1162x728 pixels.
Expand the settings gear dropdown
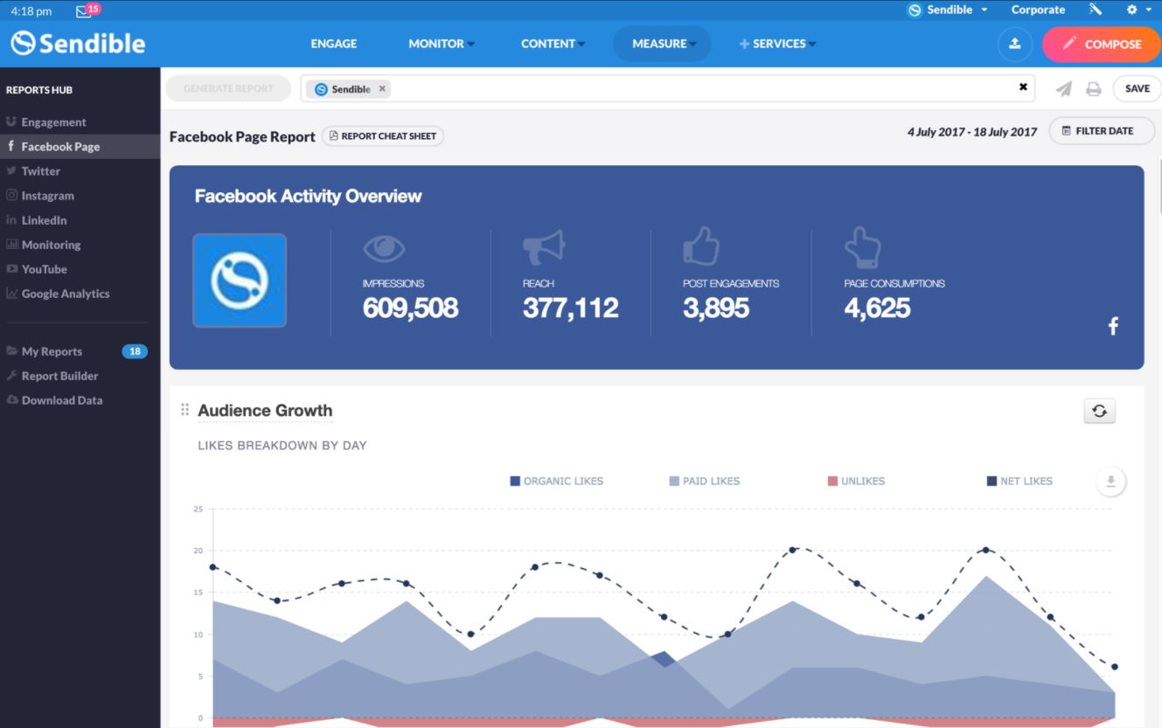point(1138,10)
